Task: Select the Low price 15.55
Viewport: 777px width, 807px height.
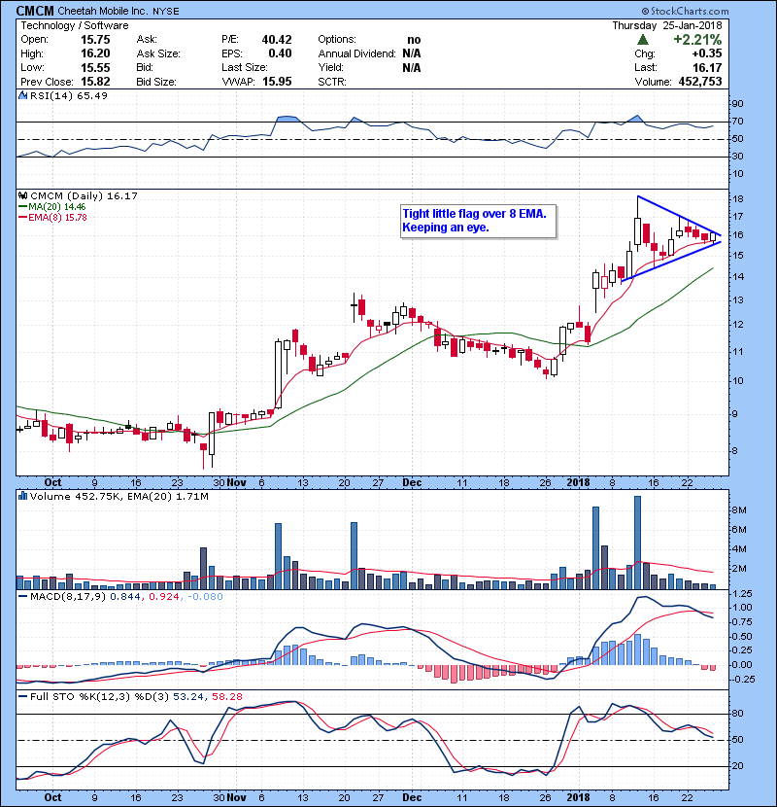Action: 95,67
